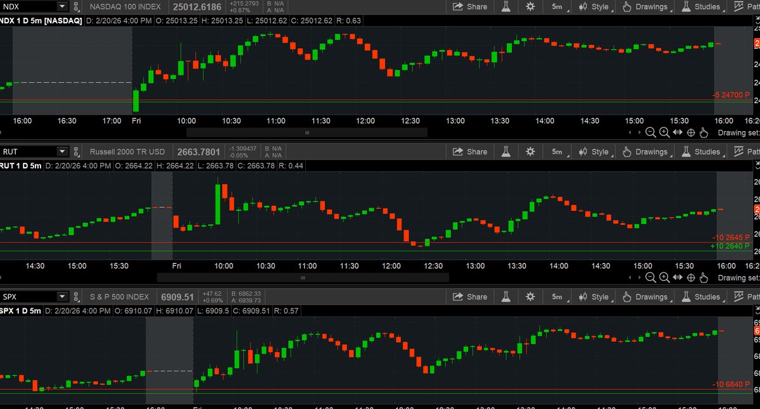Open the Studies menu on SPX chart

point(702,296)
